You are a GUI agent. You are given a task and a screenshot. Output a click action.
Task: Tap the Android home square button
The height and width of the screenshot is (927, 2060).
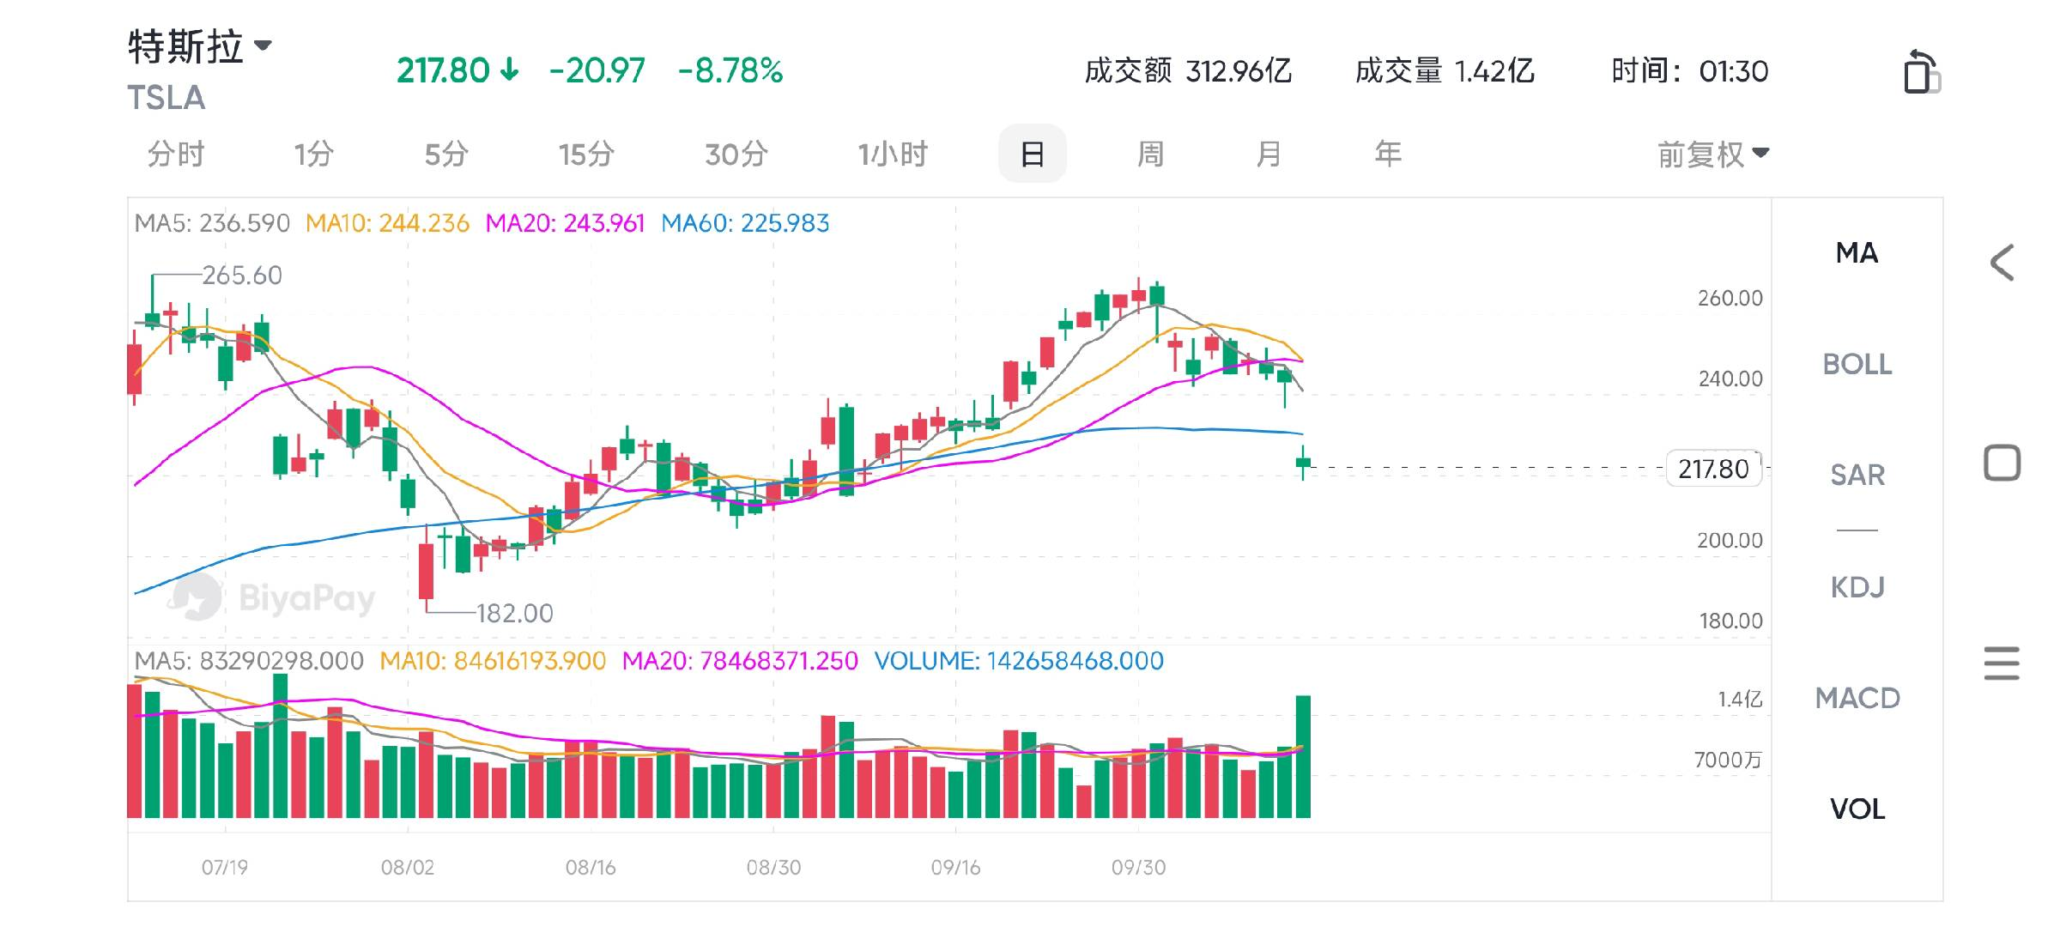point(2002,463)
